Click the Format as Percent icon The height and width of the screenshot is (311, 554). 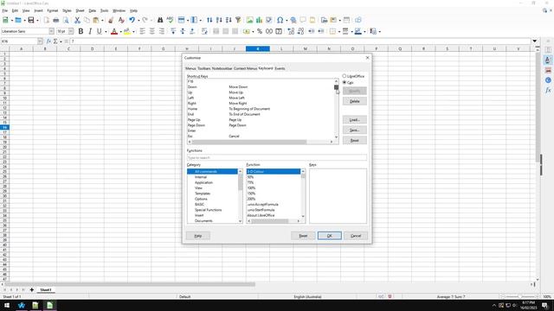260,31
